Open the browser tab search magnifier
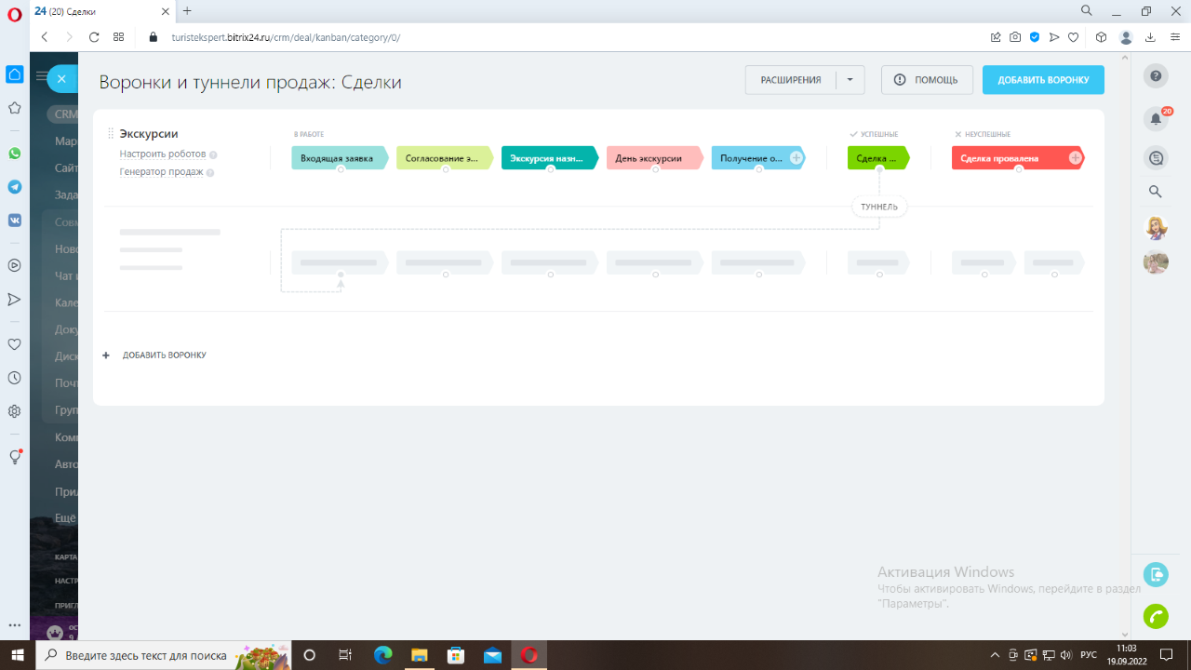1191x670 pixels. tap(1086, 10)
